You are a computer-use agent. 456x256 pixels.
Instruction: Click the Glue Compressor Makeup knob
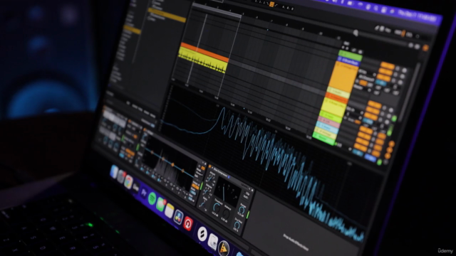(x=226, y=214)
